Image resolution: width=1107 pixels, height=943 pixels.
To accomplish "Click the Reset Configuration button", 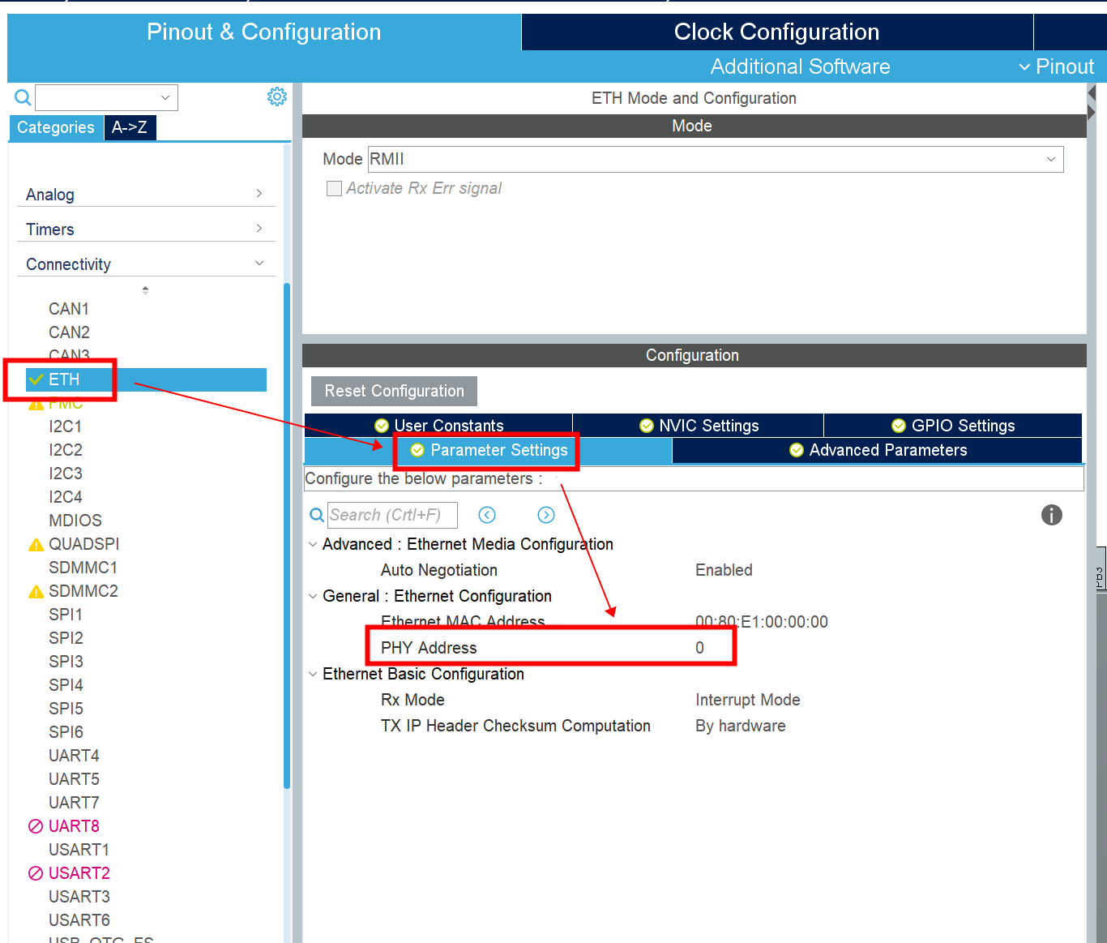I will click(x=394, y=391).
